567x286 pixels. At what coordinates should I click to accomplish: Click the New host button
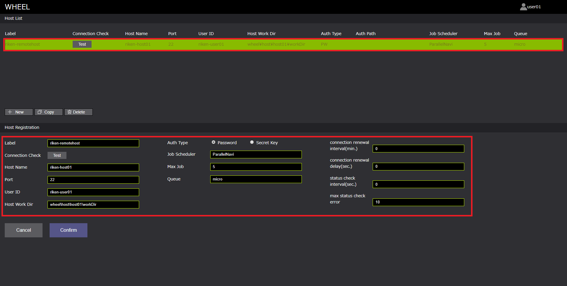[x=19, y=112]
